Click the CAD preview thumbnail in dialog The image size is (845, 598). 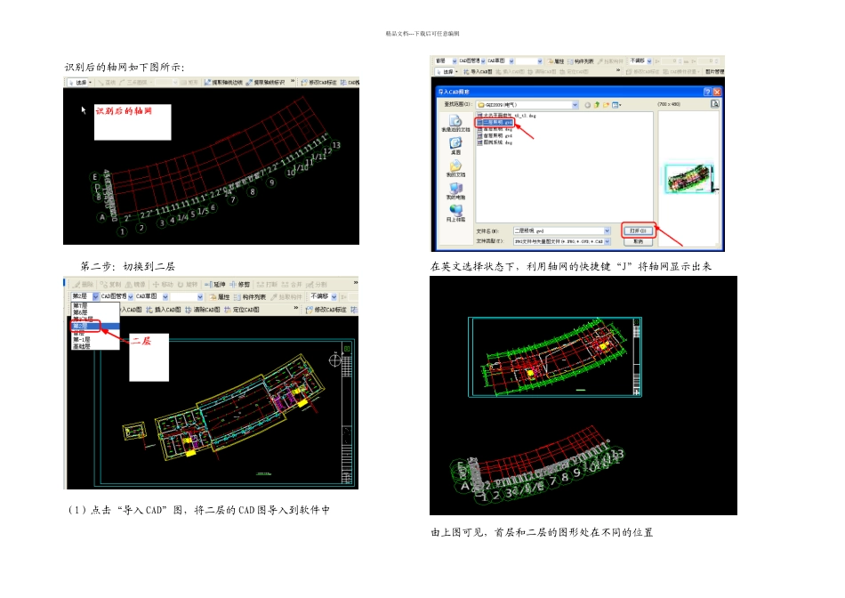pyautogui.click(x=690, y=179)
